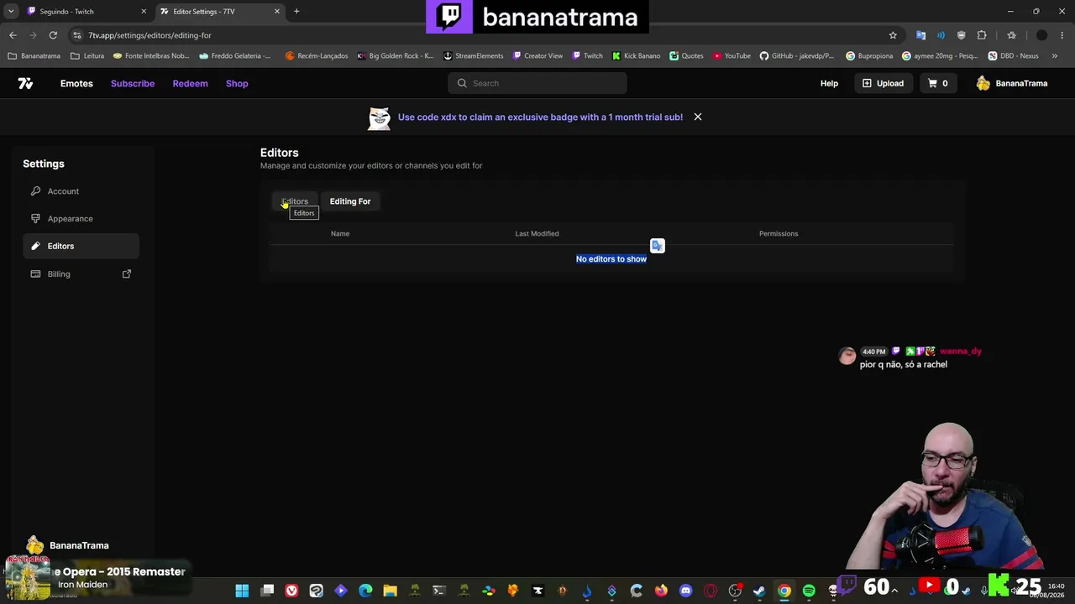Open Discord from the taskbar
1075x604 pixels.
(685, 591)
